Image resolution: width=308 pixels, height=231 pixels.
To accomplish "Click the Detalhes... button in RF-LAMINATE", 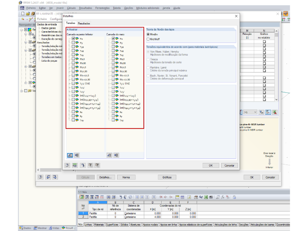I will pos(105,177).
